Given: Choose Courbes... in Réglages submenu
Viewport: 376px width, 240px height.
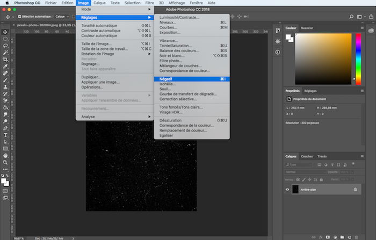Looking at the screenshot, I should pyautogui.click(x=192, y=27).
